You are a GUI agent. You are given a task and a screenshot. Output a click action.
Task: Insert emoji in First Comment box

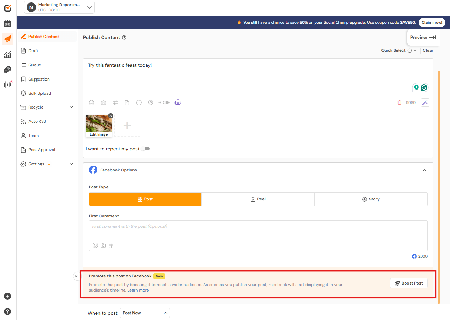(95, 245)
